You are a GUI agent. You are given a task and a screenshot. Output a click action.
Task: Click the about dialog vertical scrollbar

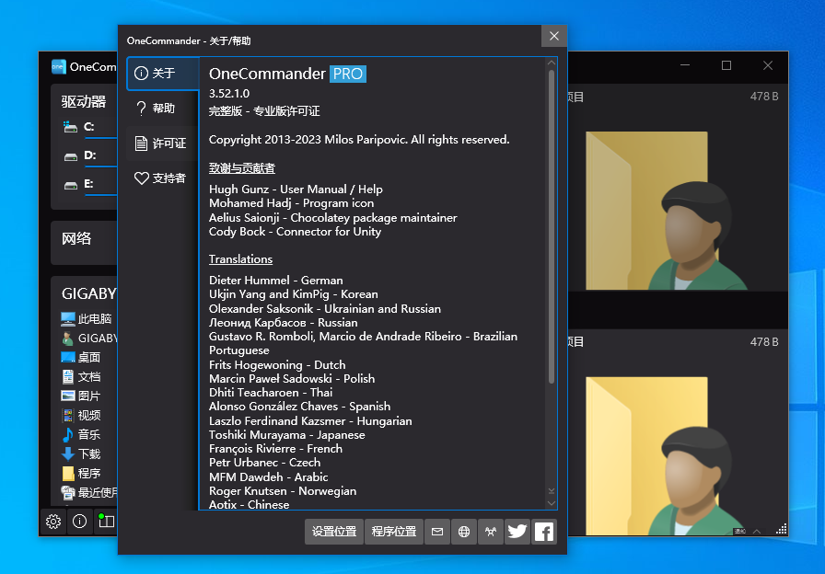[552, 230]
